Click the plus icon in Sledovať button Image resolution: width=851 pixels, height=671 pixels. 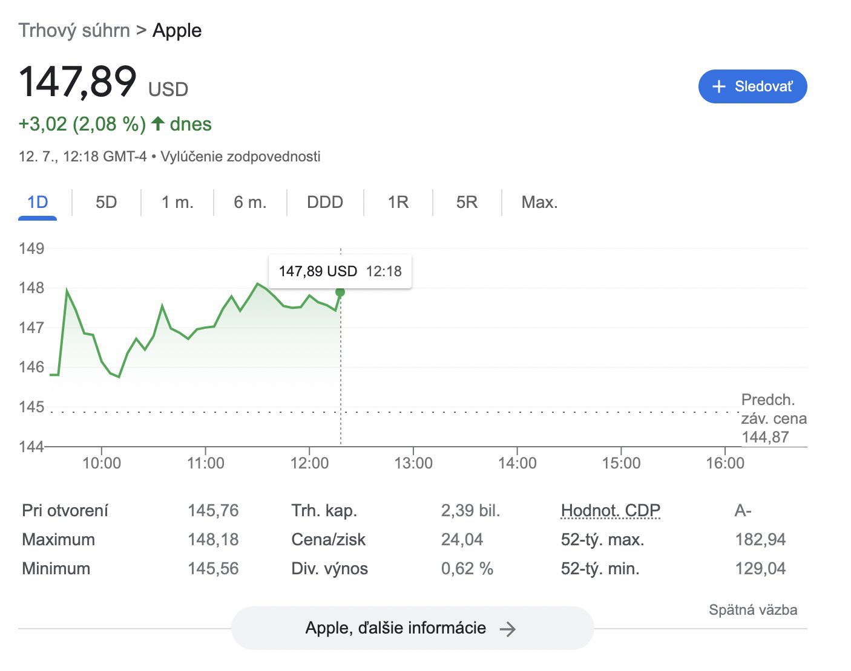[x=718, y=86]
